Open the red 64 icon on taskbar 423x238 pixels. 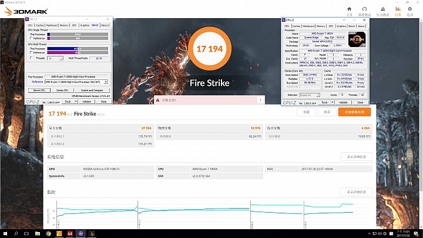tap(70, 233)
